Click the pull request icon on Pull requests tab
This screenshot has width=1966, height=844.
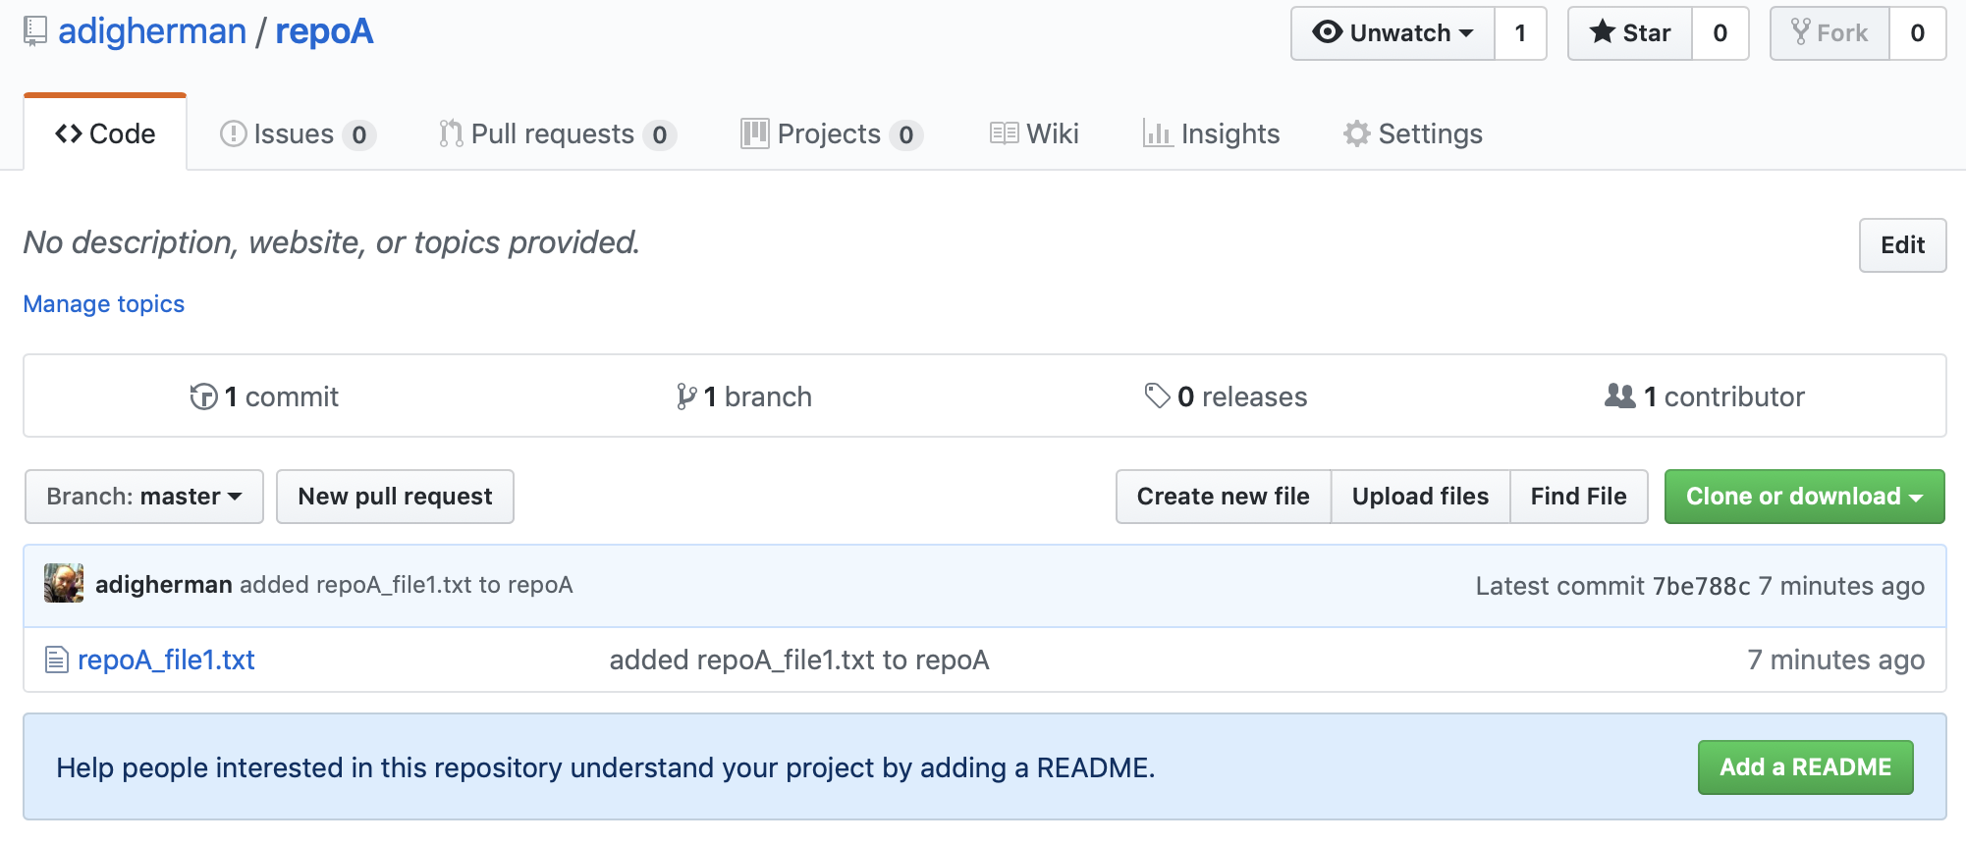click(x=451, y=133)
